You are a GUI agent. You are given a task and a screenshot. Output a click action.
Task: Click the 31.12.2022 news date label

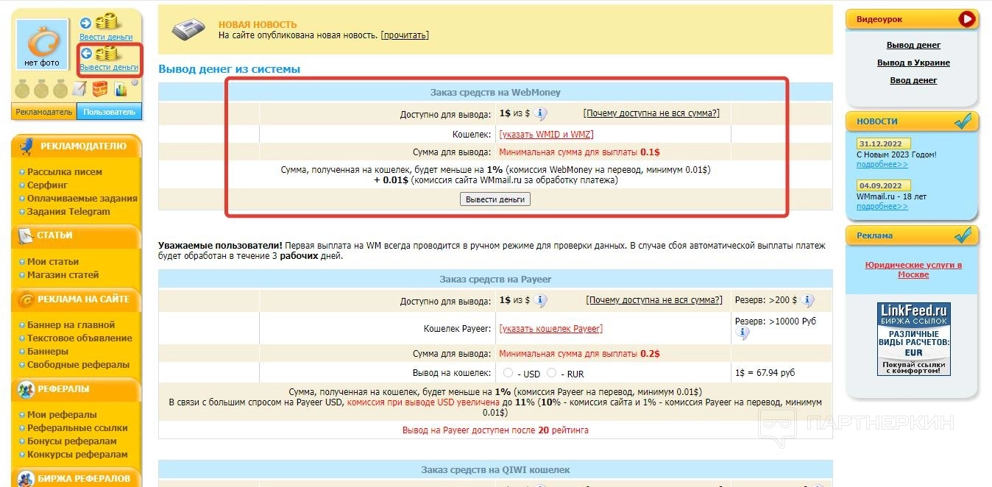pos(884,143)
